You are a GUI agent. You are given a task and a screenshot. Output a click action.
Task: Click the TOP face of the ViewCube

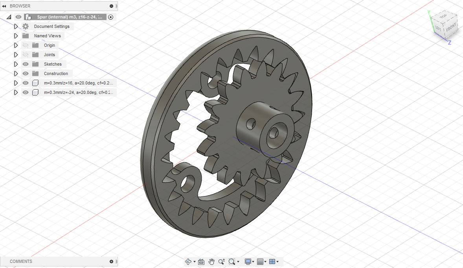pos(443,16)
